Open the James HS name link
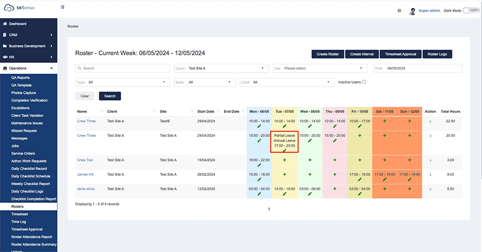The width and height of the screenshot is (482, 252). tap(85, 174)
